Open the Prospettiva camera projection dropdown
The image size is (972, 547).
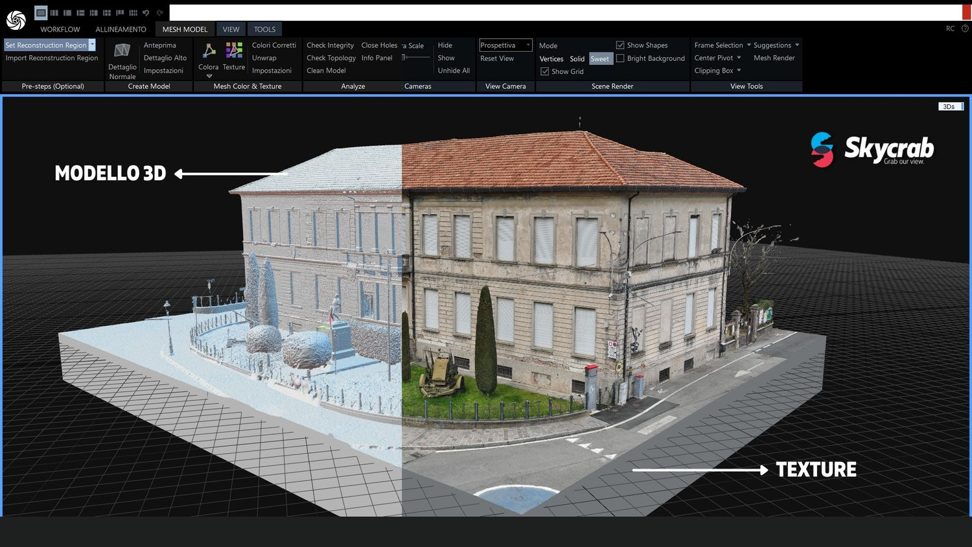527,45
